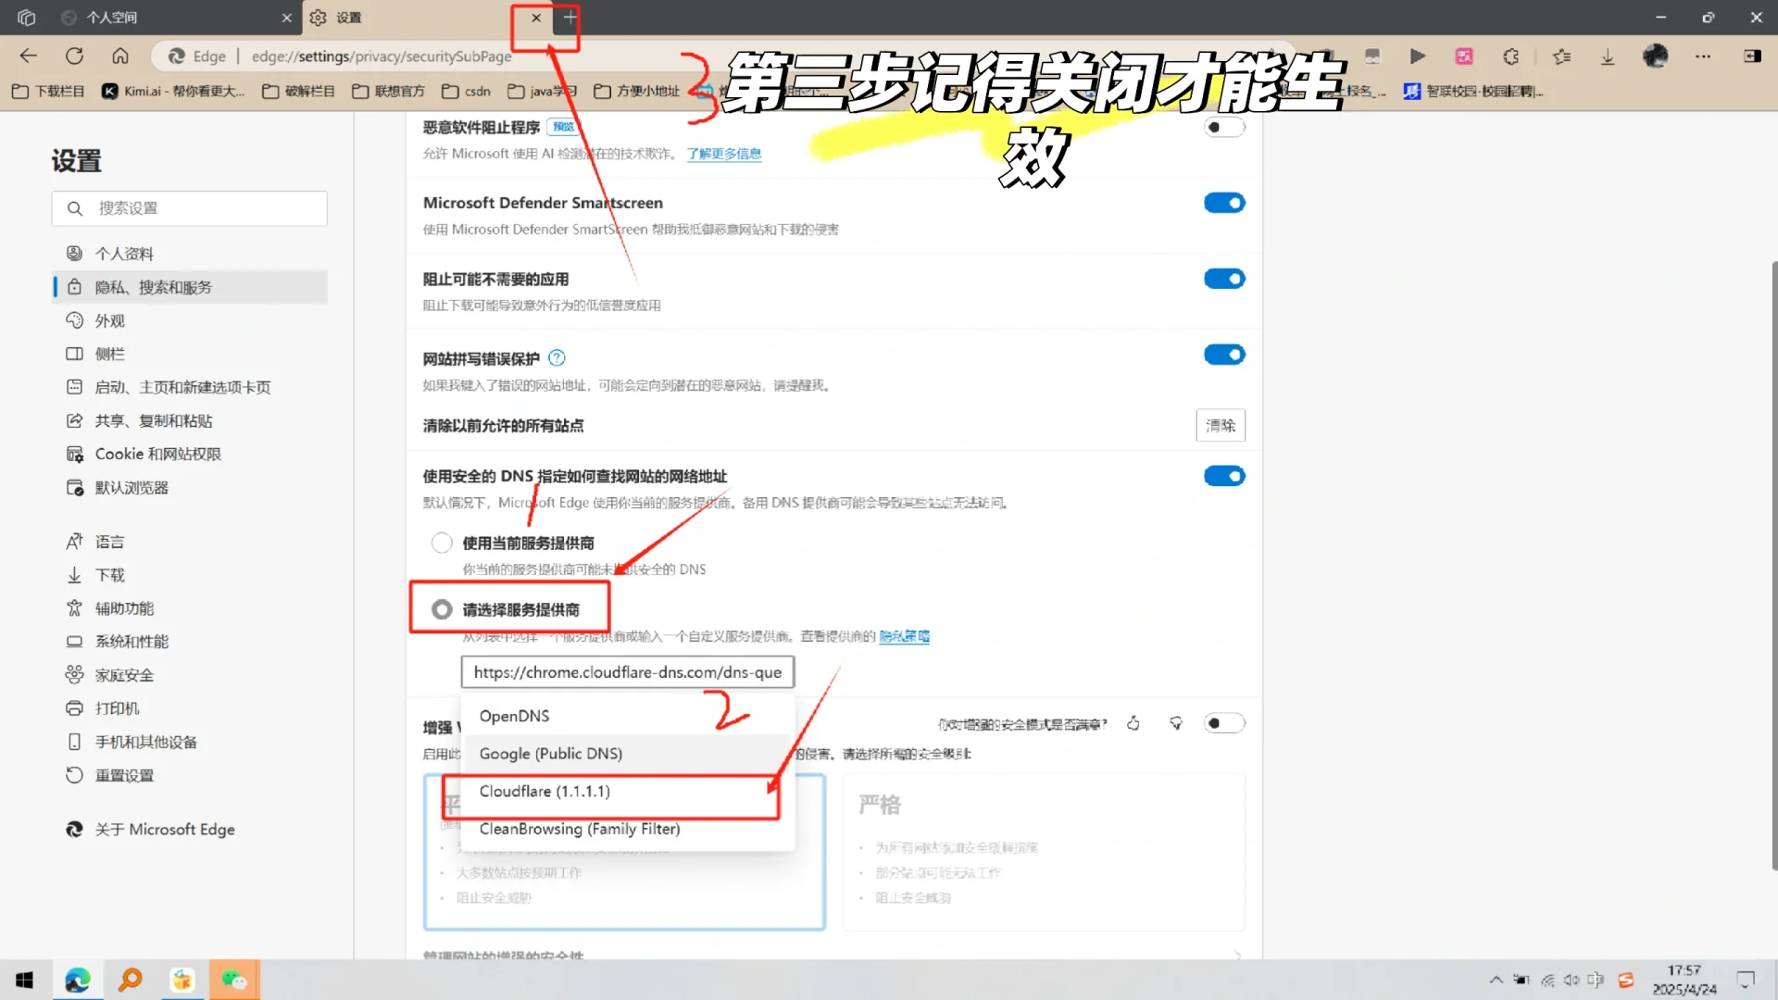Viewport: 1778px width, 1000px height.
Task: Click the browser profile avatar
Action: (1655, 56)
